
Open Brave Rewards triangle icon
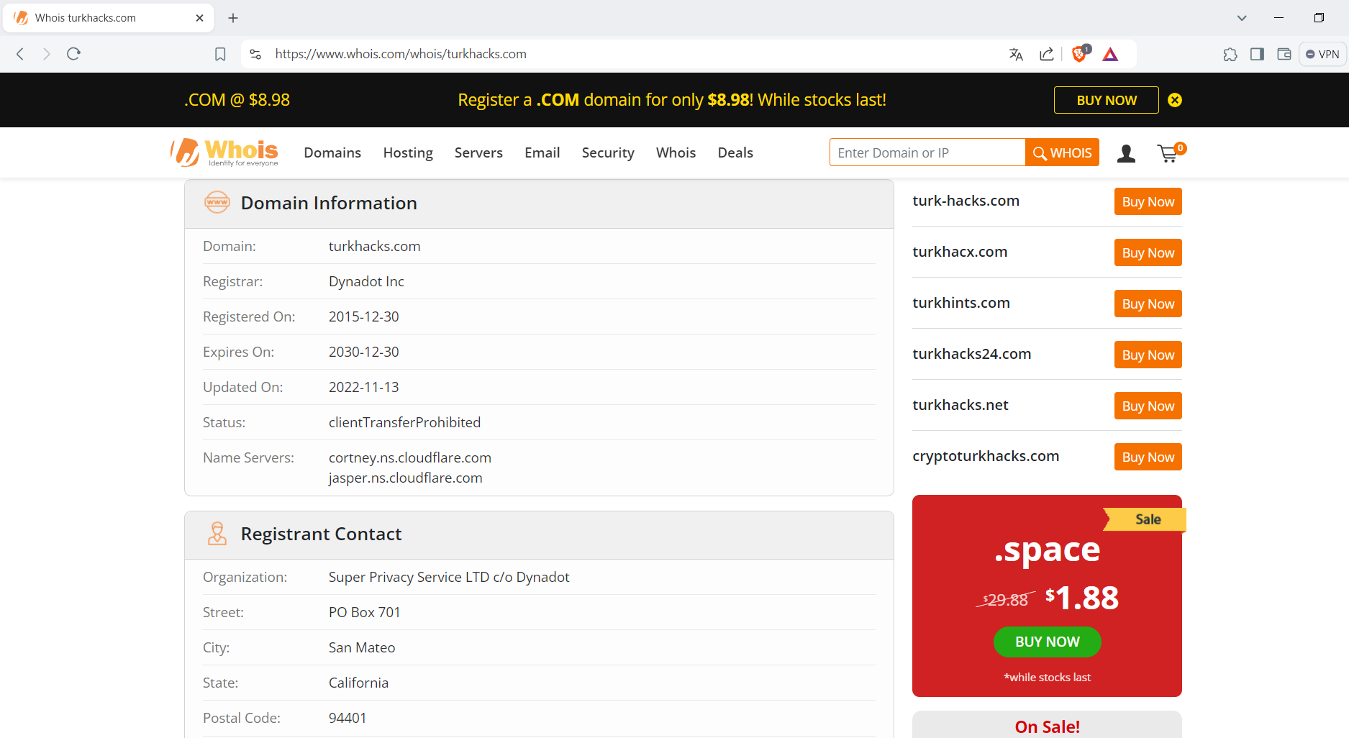[1110, 54]
